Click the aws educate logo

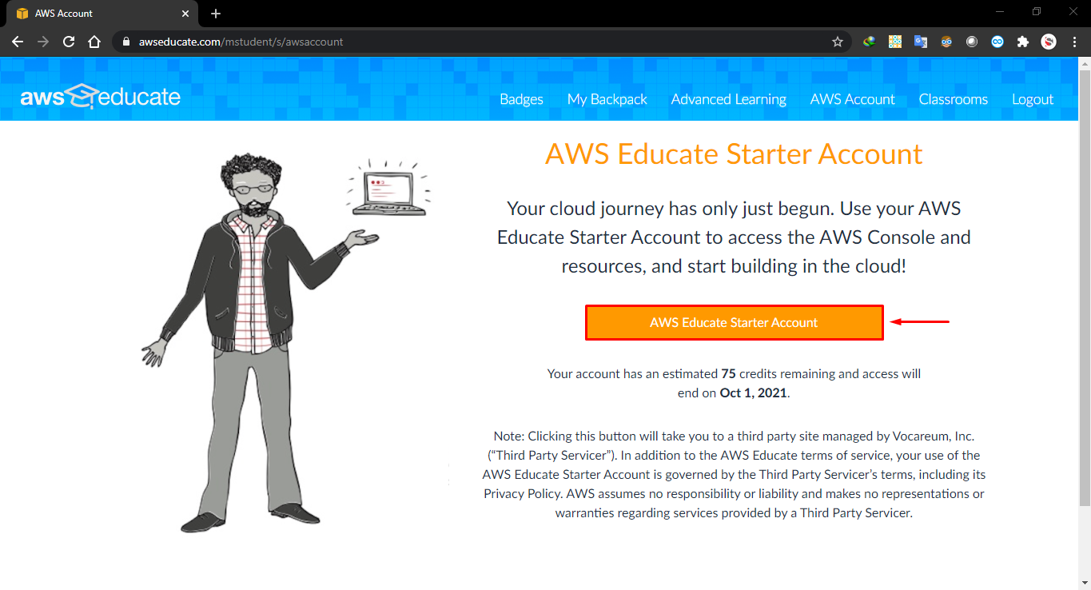(100, 97)
